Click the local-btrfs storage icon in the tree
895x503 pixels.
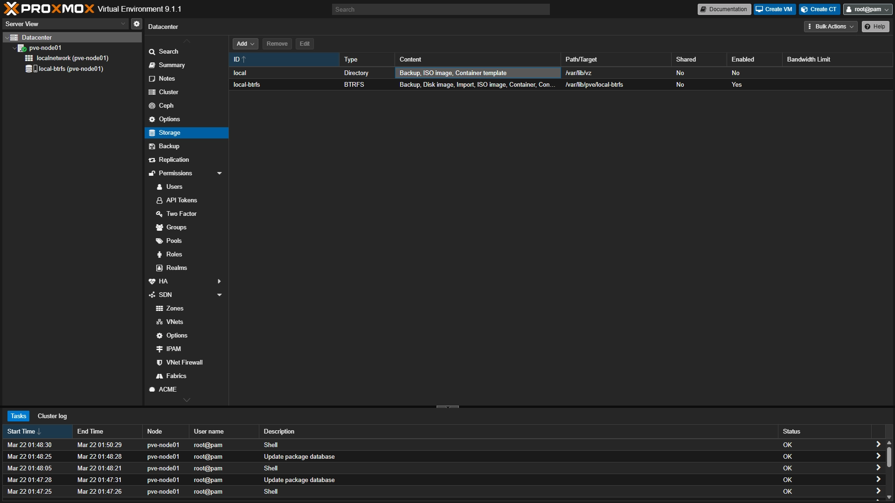click(29, 69)
